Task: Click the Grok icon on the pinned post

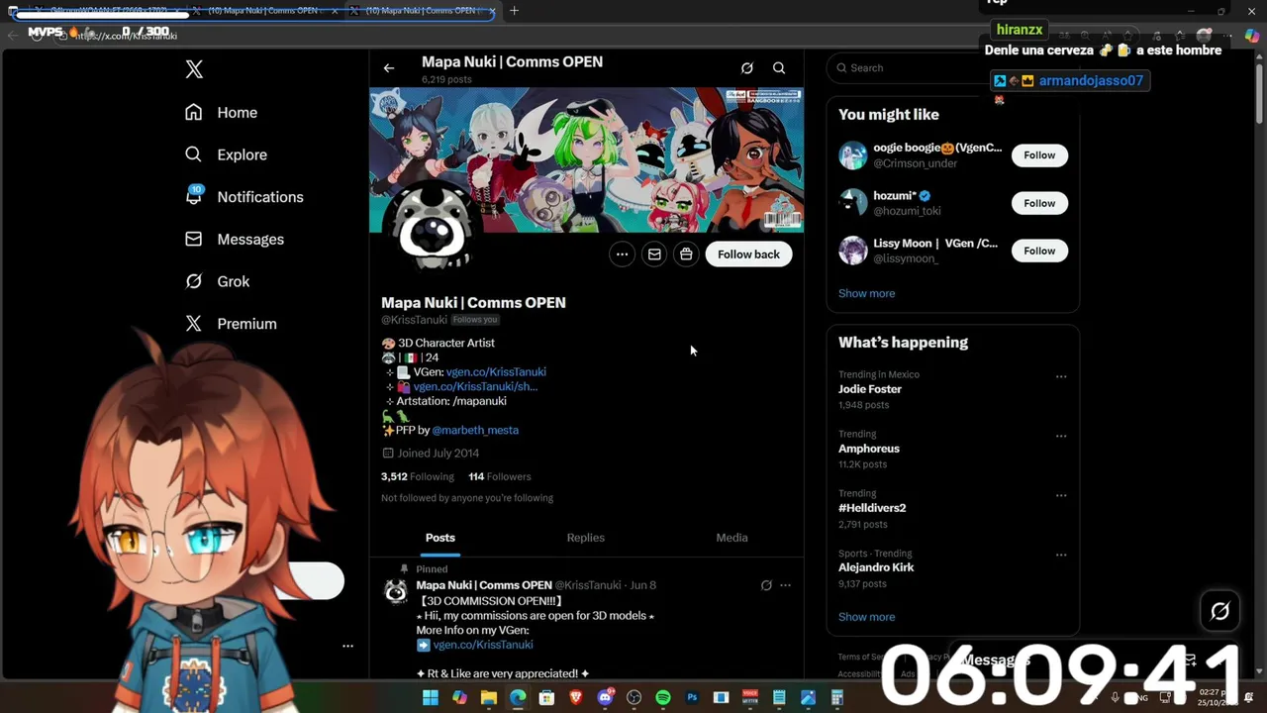Action: [766, 585]
